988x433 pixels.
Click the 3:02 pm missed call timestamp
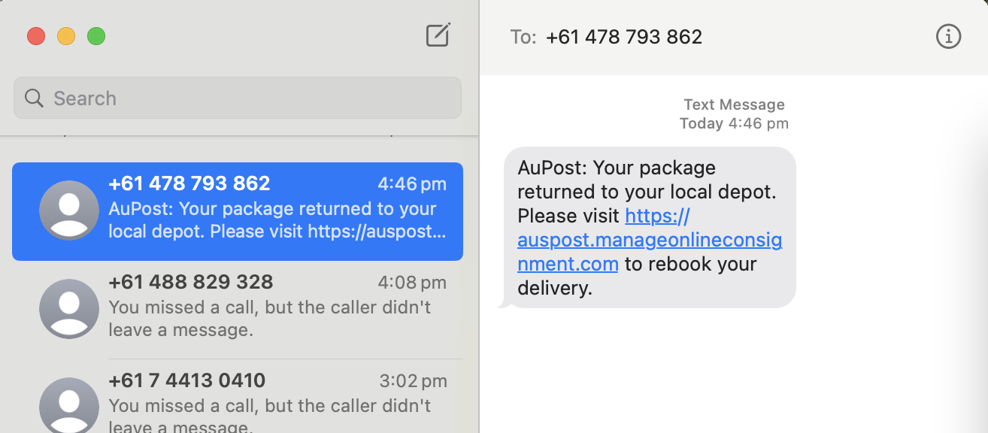(411, 381)
